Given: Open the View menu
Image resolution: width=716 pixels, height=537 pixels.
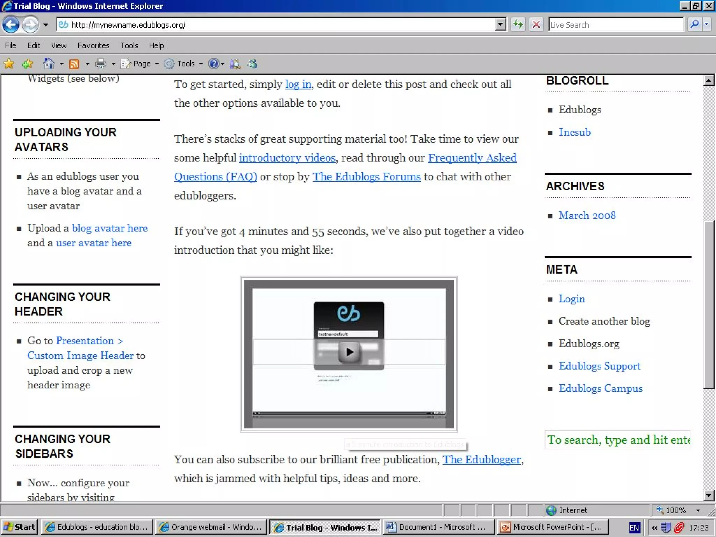Looking at the screenshot, I should [x=59, y=45].
